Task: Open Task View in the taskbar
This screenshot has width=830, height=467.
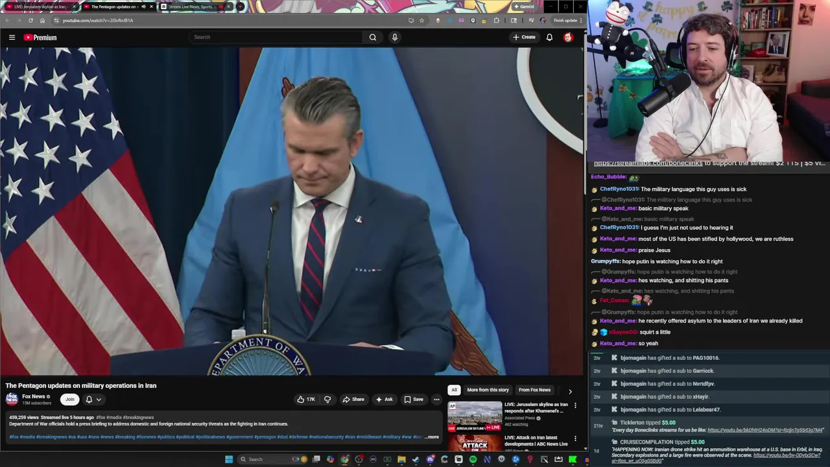Action: 316,459
